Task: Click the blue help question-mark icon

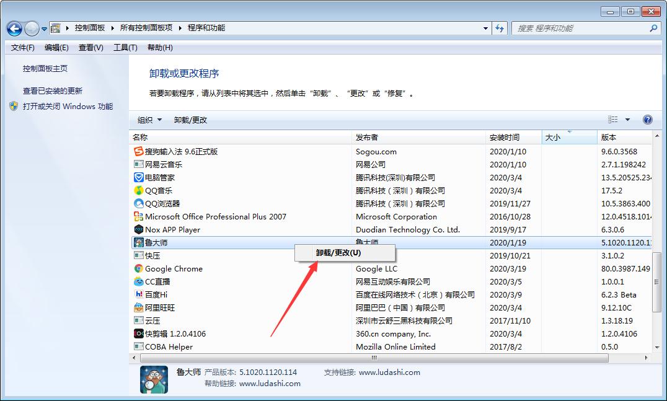Action: pos(647,120)
